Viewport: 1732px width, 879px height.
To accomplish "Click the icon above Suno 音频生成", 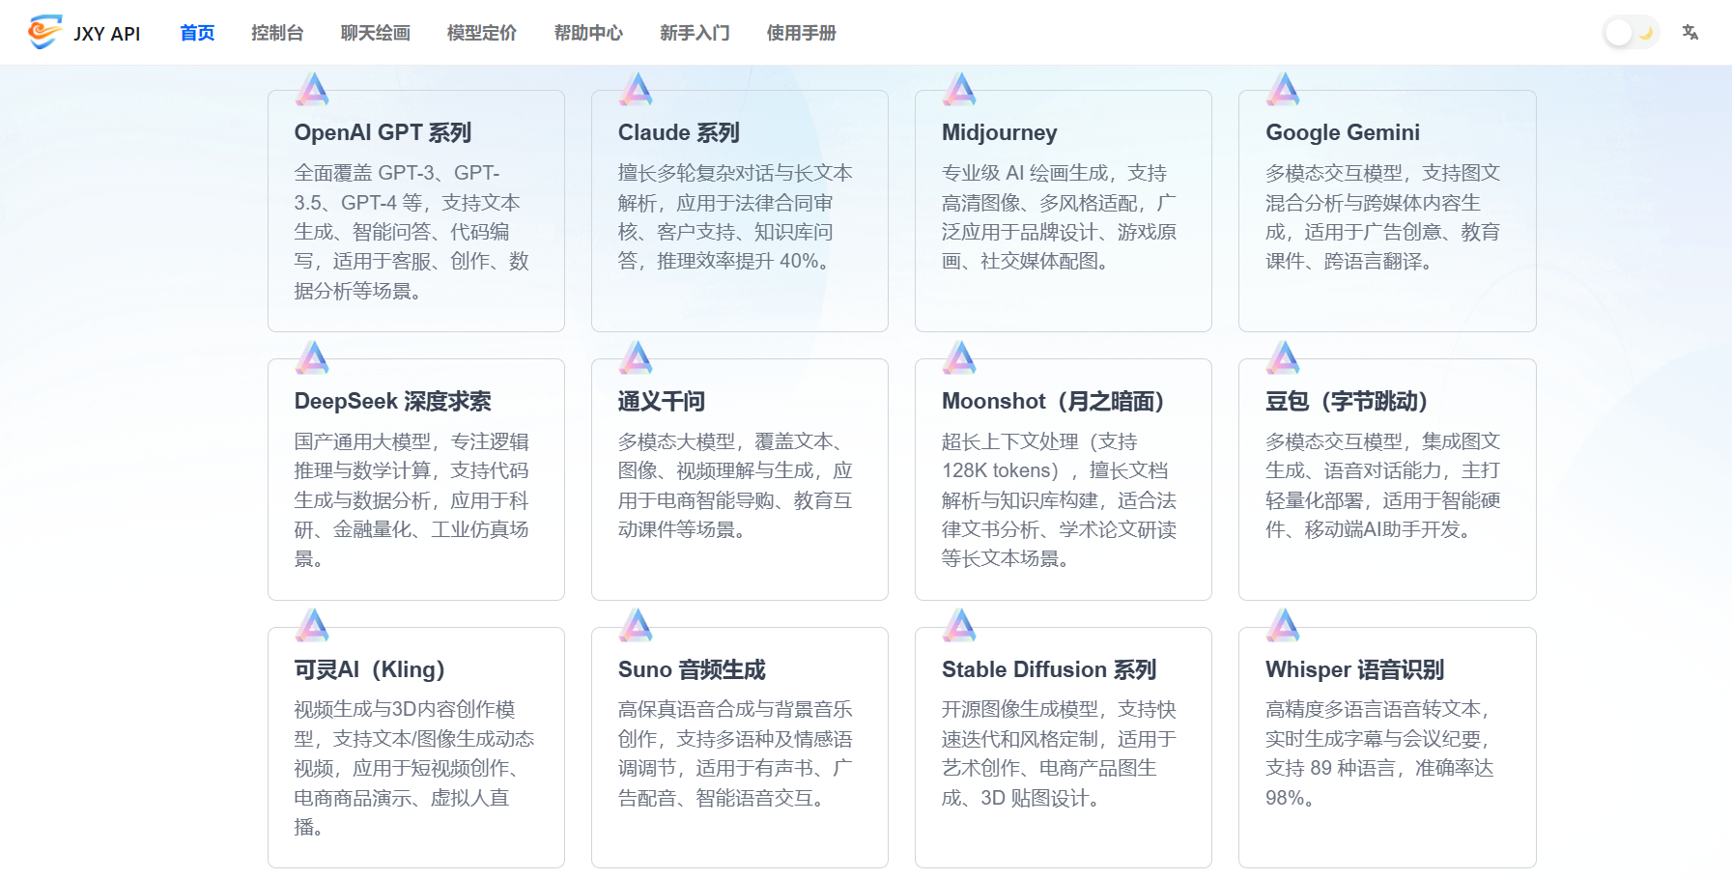I will point(636,625).
